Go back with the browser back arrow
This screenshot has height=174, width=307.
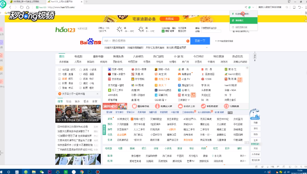(10, 7)
